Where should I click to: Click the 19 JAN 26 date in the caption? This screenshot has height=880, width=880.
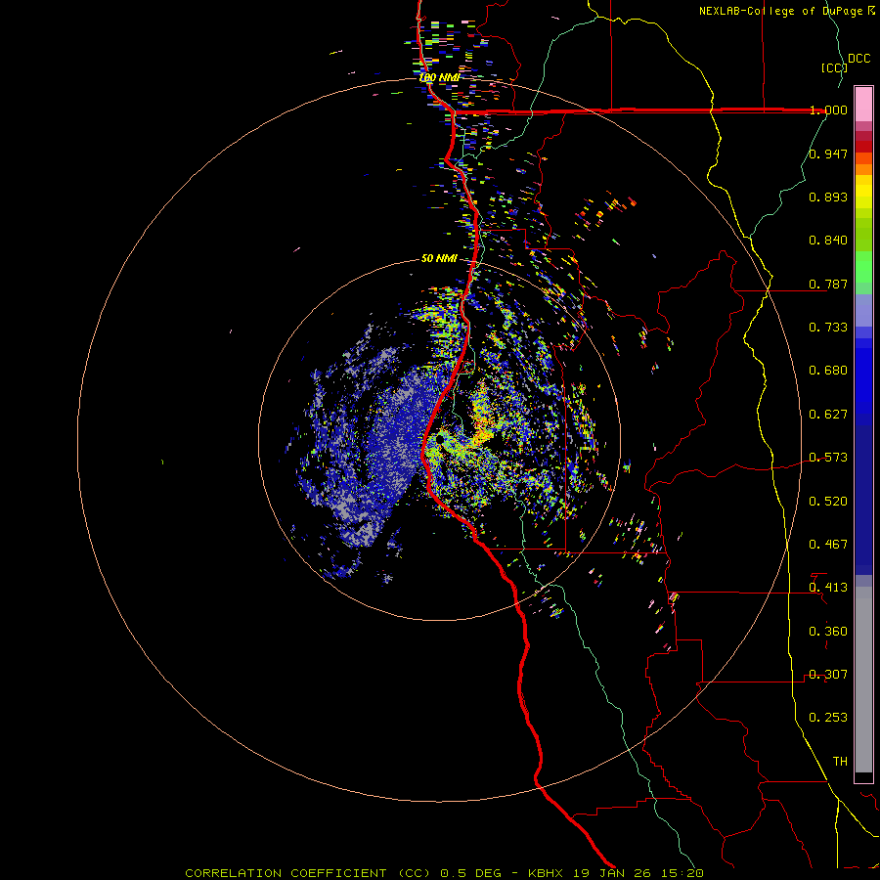tap(612, 873)
